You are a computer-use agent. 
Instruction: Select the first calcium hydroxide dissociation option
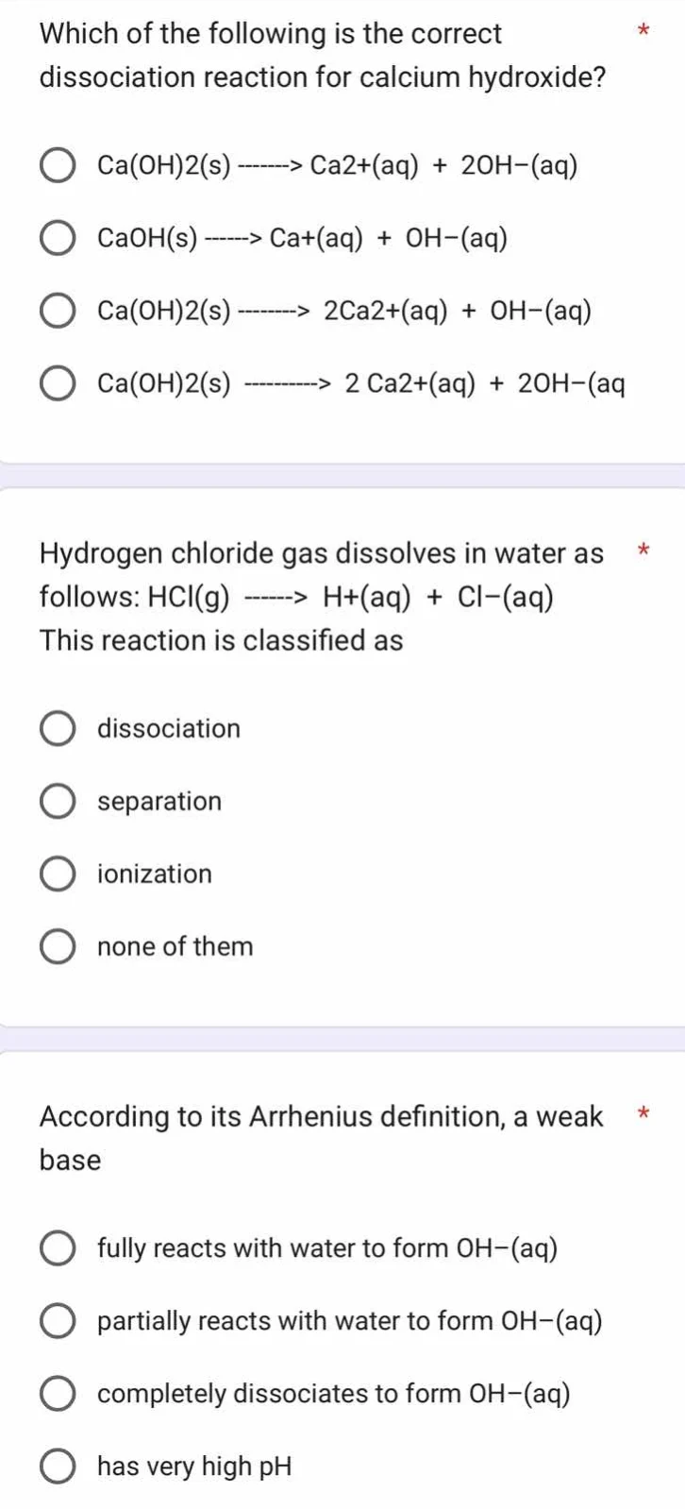point(58,164)
